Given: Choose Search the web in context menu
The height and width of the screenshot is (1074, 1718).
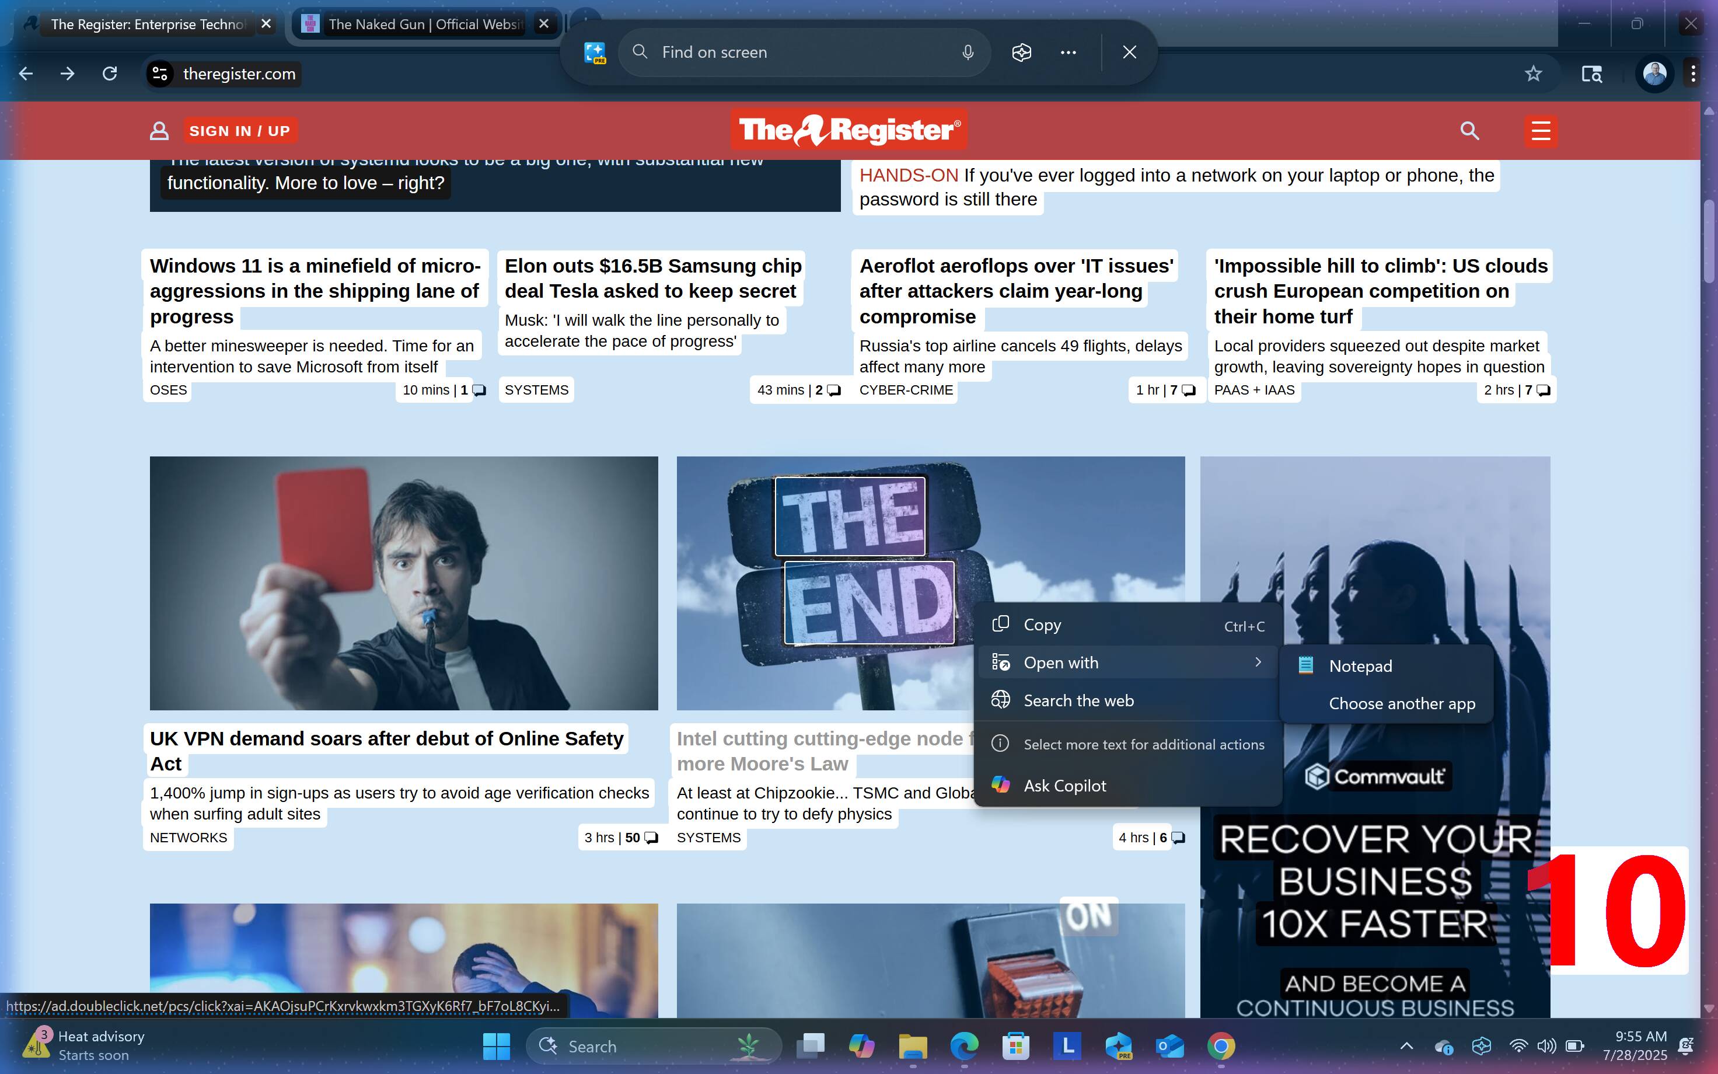Looking at the screenshot, I should point(1129,700).
